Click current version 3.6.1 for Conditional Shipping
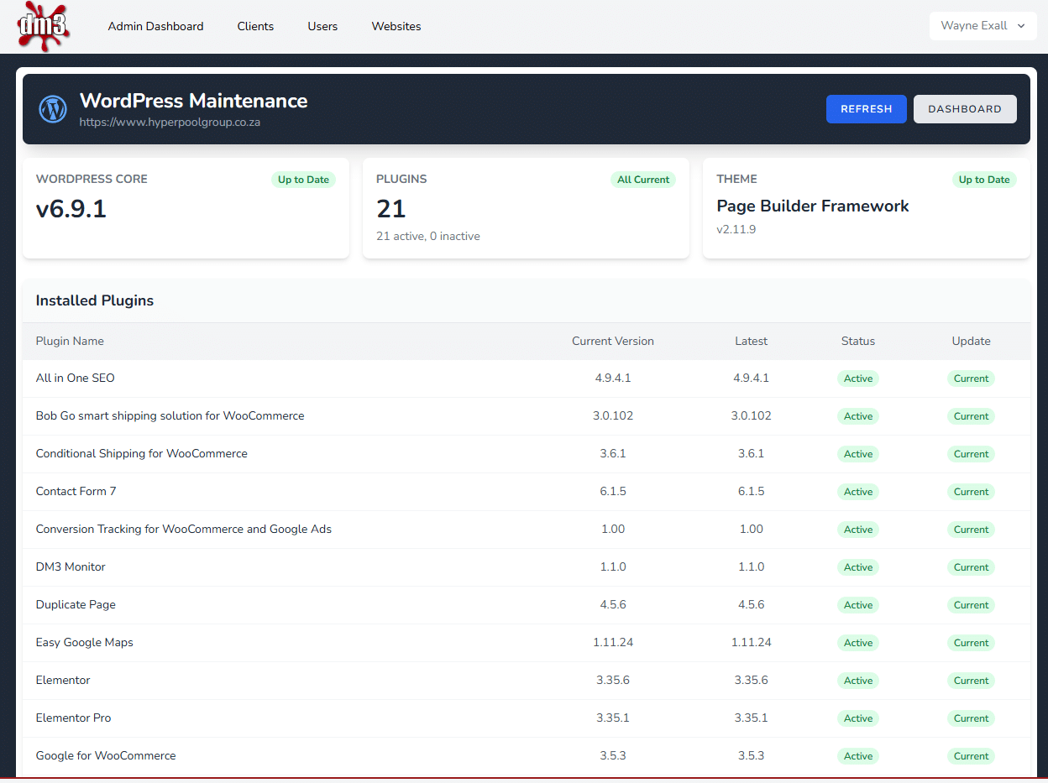 pyautogui.click(x=613, y=454)
